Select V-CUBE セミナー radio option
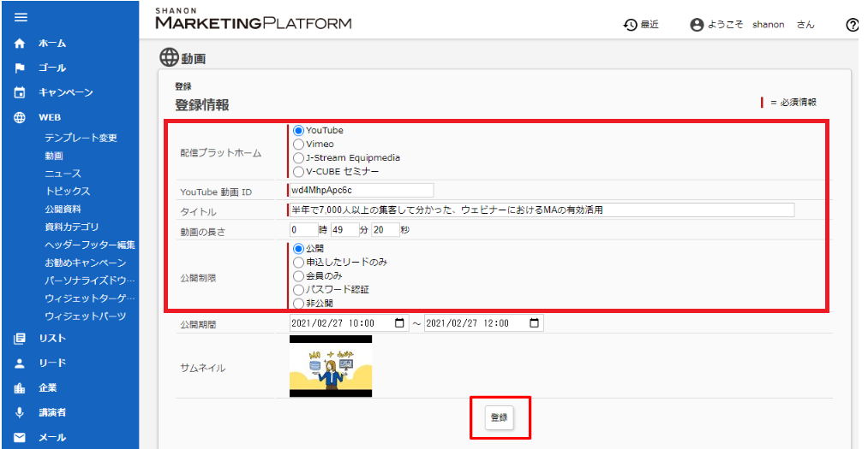Image resolution: width=868 pixels, height=449 pixels. coord(298,172)
